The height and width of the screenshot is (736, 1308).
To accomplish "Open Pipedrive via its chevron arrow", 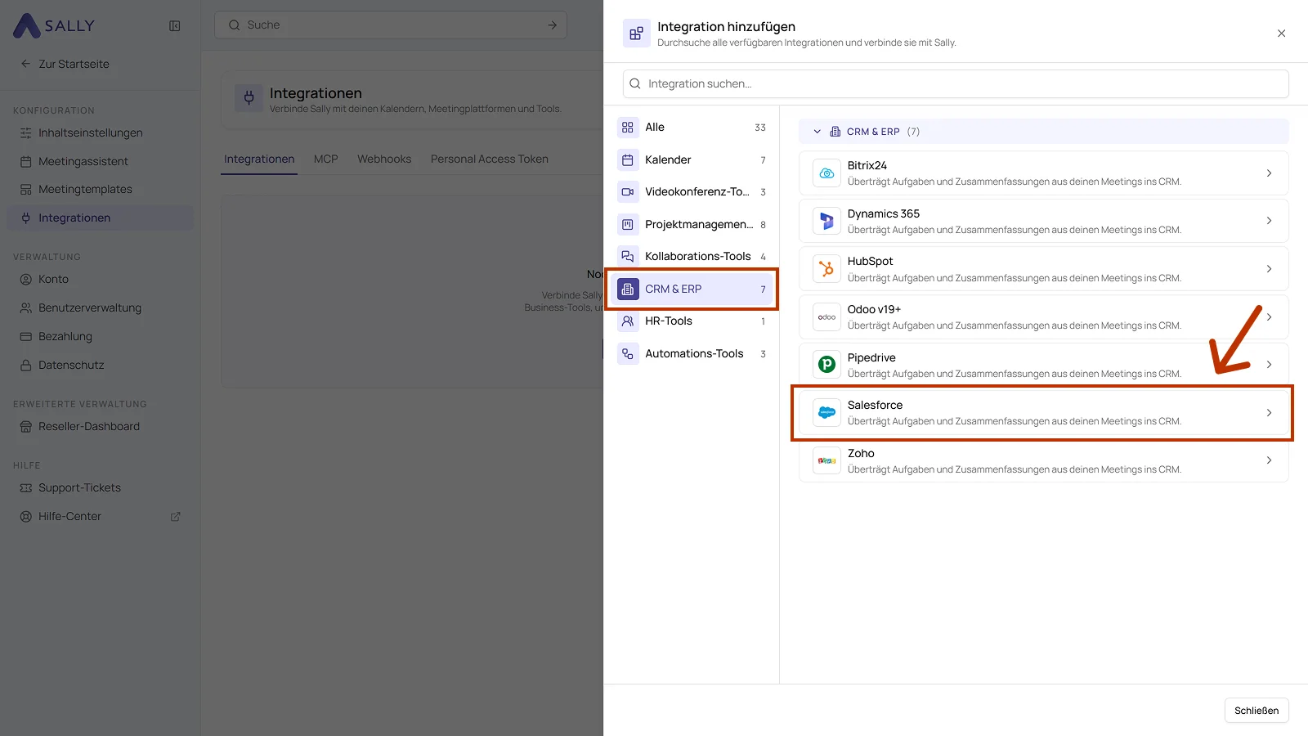I will point(1269,365).
